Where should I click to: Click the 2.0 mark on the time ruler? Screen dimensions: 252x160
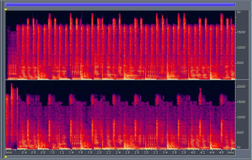(x=99, y=153)
